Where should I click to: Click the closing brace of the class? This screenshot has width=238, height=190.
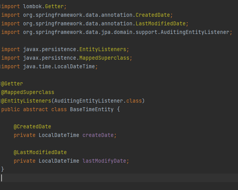click(x=3, y=169)
